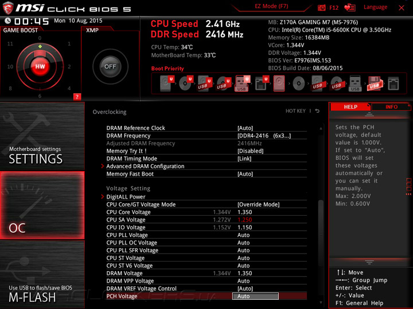Close the BIOS with the red X
This screenshot has height=309, width=413.
402,7
